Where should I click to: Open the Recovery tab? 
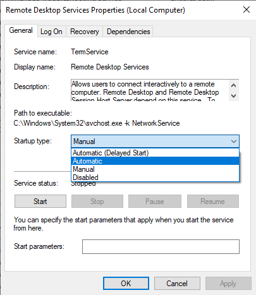click(x=84, y=32)
